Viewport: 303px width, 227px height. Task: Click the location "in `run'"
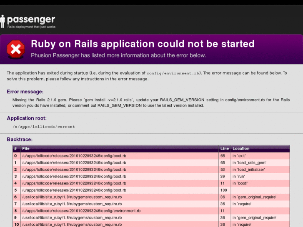point(239,176)
